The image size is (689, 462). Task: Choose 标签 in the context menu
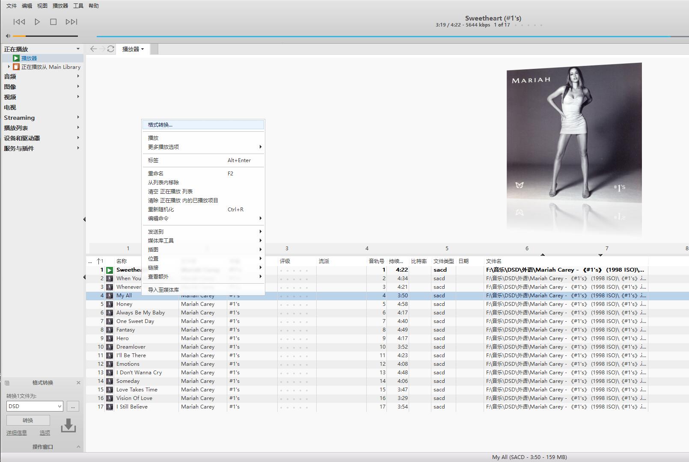pyautogui.click(x=203, y=160)
